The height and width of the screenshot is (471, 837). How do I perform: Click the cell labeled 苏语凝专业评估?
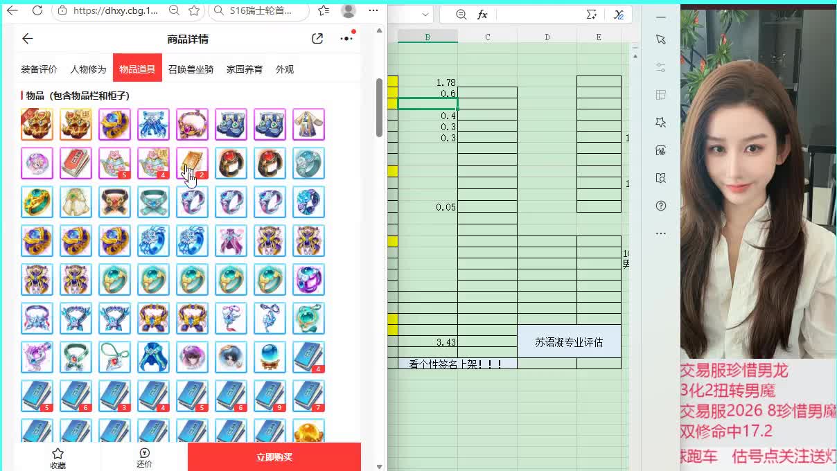[569, 341]
